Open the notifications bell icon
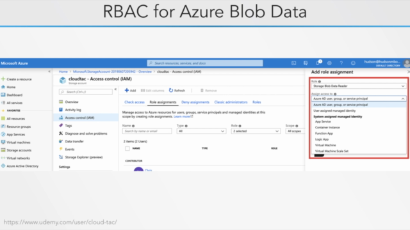The image size is (410, 230). pos(318,63)
